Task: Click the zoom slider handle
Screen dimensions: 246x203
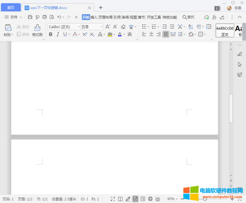Action: tap(205, 199)
